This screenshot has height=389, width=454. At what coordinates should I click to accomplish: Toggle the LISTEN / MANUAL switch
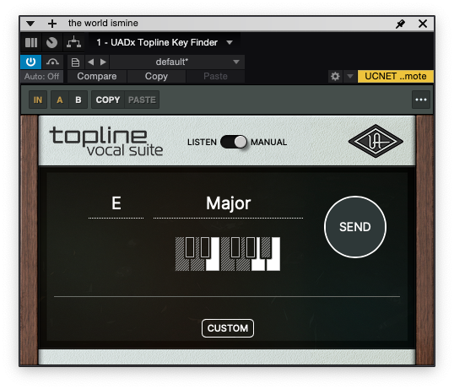point(234,142)
